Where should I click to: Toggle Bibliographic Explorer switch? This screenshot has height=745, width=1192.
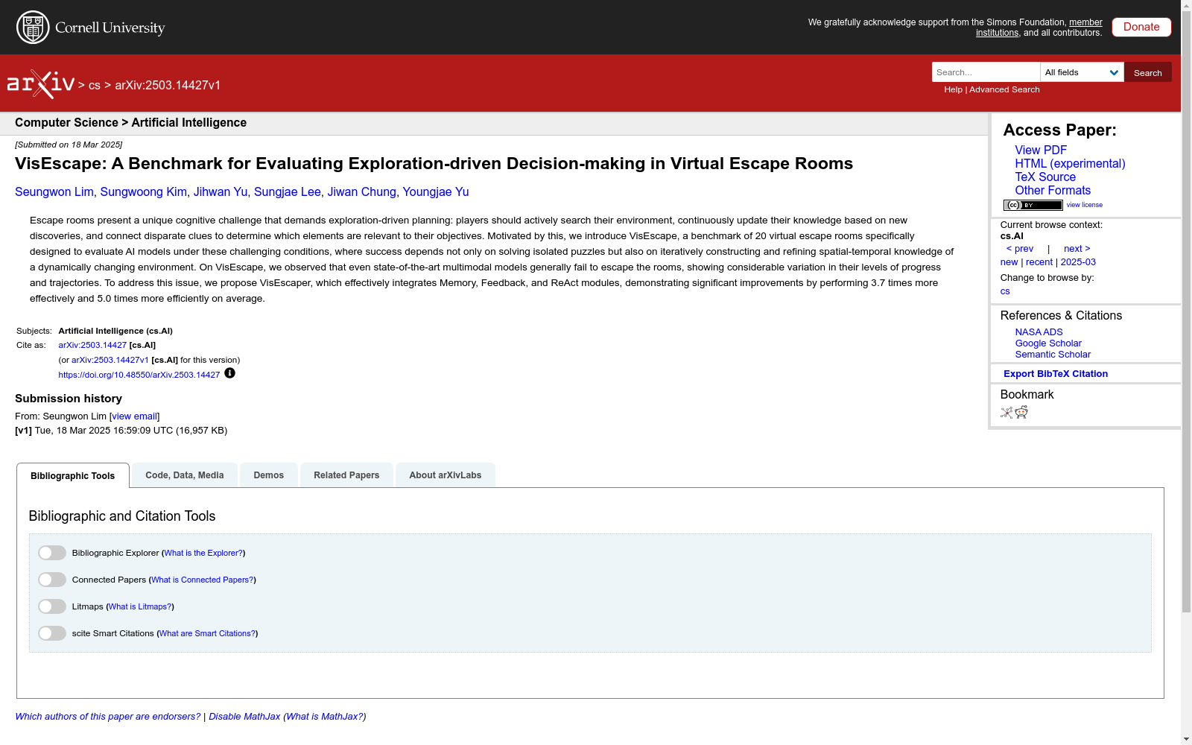[x=52, y=553]
